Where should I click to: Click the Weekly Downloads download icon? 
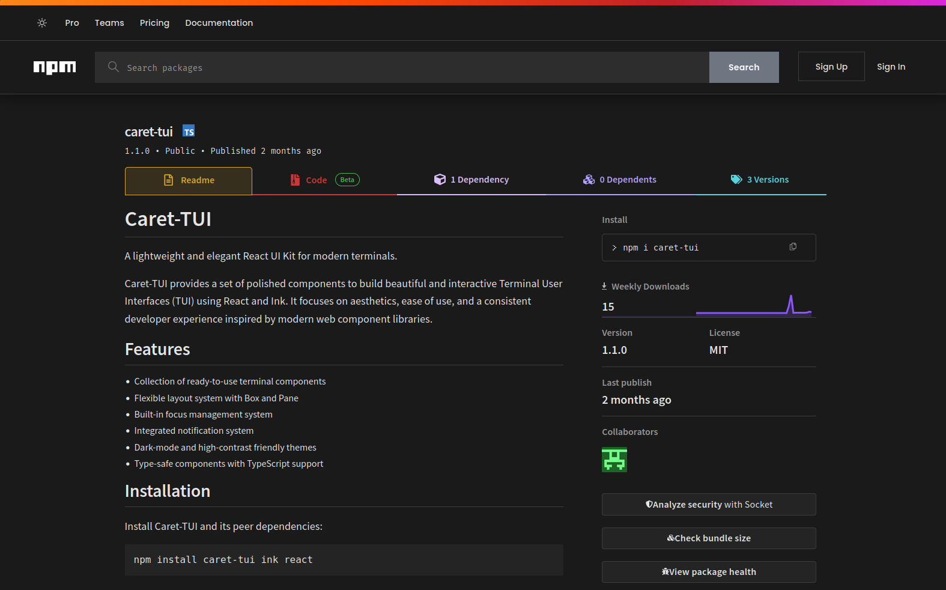click(604, 286)
